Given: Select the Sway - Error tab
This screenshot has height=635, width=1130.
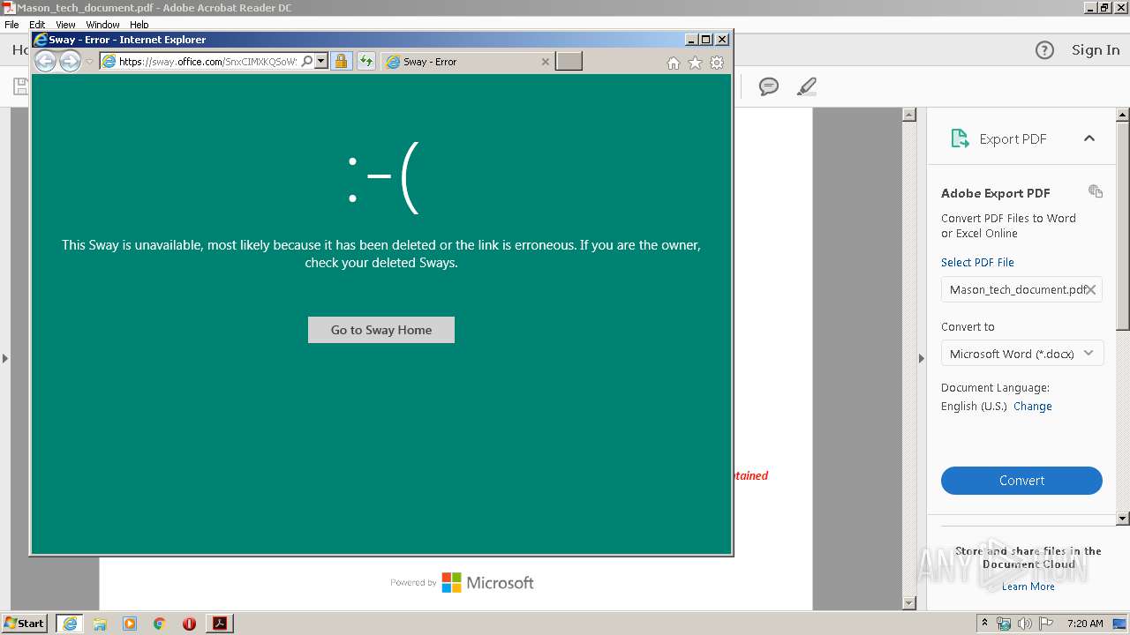Looking at the screenshot, I should [x=468, y=62].
